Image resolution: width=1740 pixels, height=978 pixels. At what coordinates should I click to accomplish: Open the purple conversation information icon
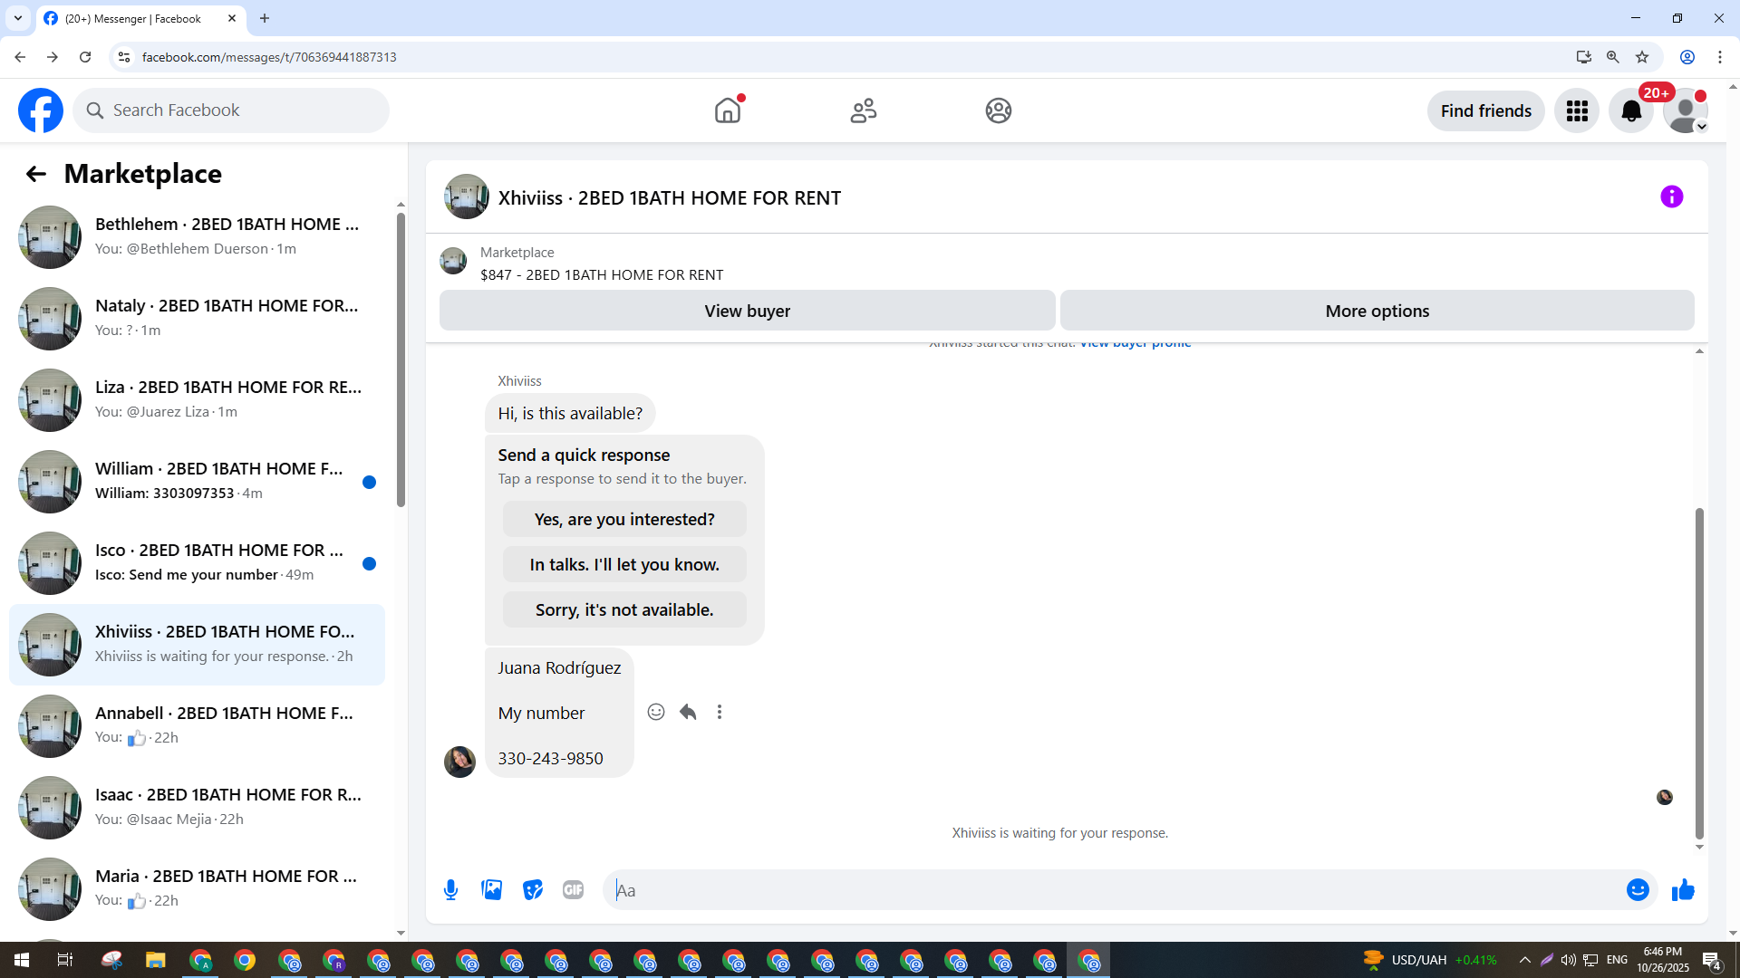coord(1671,197)
